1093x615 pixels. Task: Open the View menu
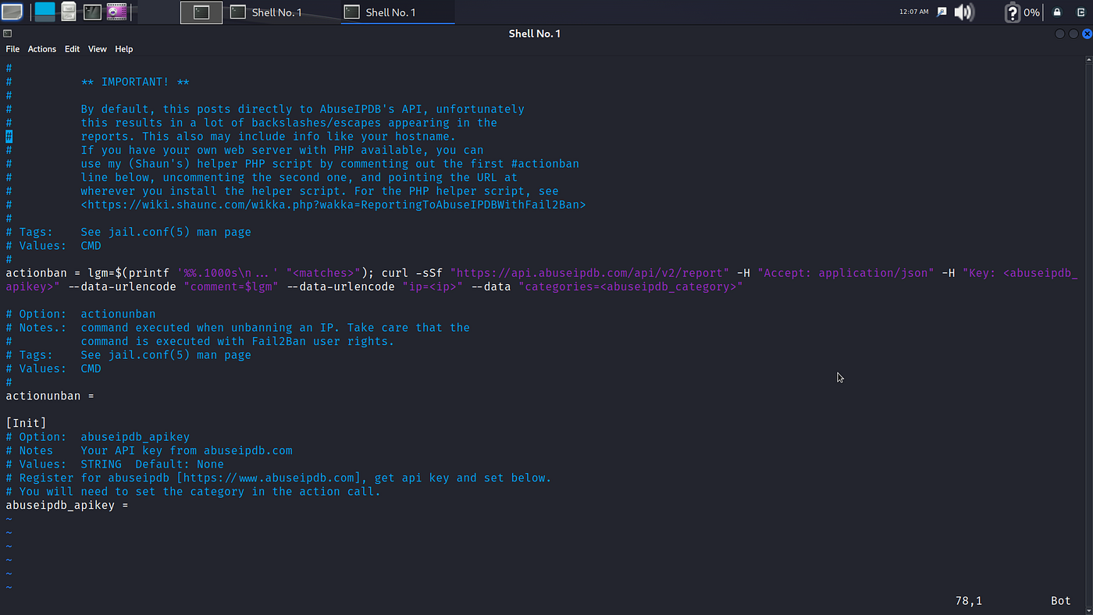(97, 48)
